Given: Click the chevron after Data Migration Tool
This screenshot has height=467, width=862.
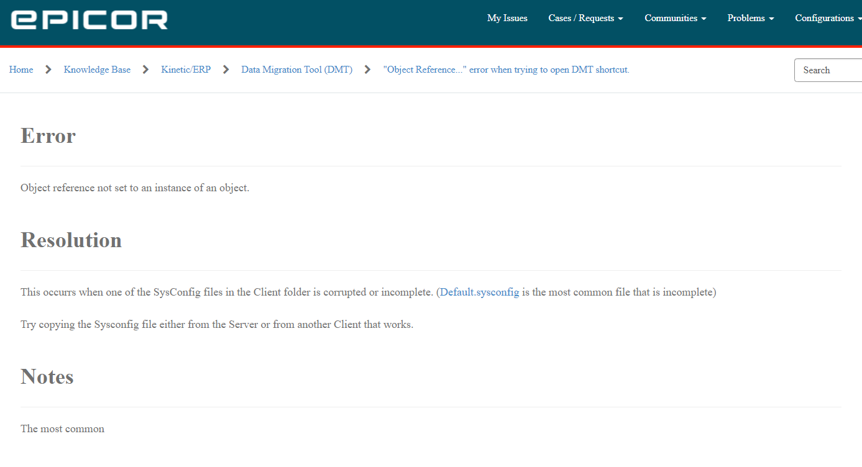Looking at the screenshot, I should tap(368, 70).
